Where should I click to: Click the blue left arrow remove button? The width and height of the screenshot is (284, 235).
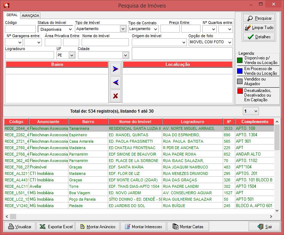pyautogui.click(x=115, y=82)
